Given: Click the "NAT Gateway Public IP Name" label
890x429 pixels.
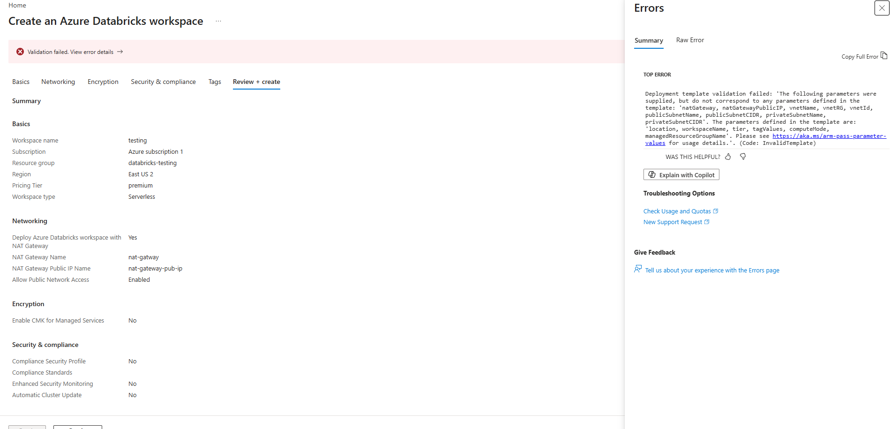Looking at the screenshot, I should tap(52, 269).
